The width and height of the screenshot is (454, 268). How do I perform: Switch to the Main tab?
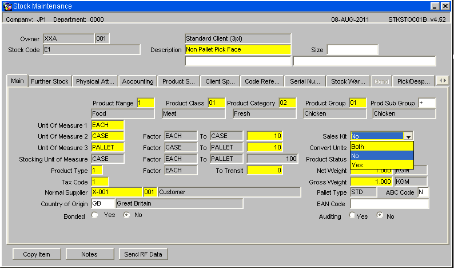[x=17, y=81]
